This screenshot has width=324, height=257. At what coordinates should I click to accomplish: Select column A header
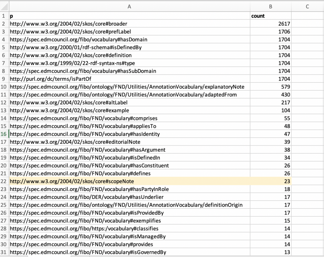coord(129,7)
